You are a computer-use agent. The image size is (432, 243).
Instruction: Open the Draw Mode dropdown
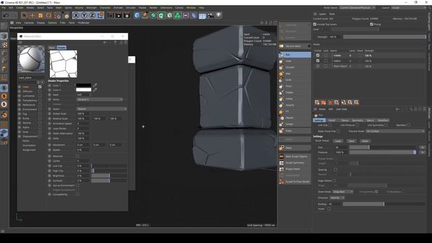343,192
